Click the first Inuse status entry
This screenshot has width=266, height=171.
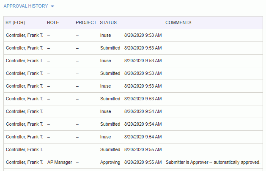pyautogui.click(x=106, y=35)
